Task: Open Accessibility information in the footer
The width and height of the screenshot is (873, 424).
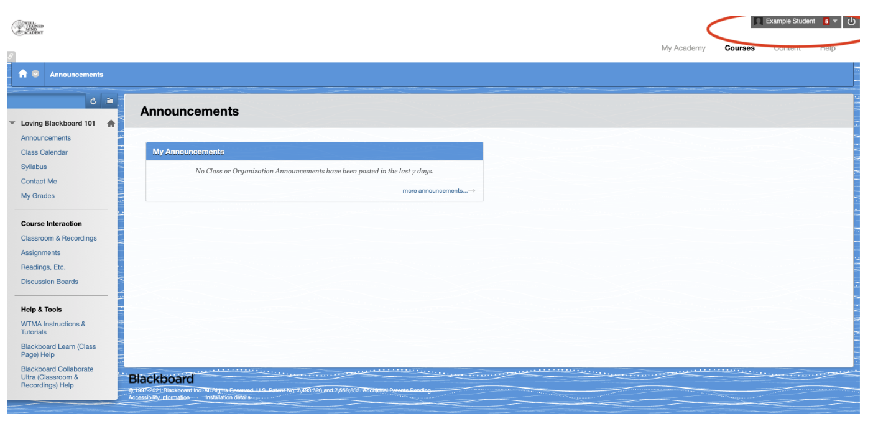Action: (159, 397)
